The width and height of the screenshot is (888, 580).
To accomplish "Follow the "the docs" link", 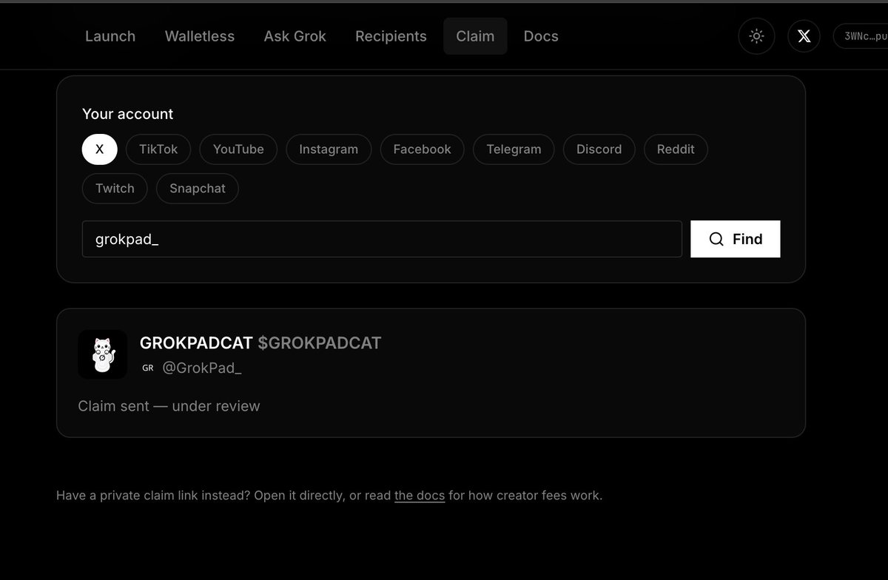I will pyautogui.click(x=420, y=496).
